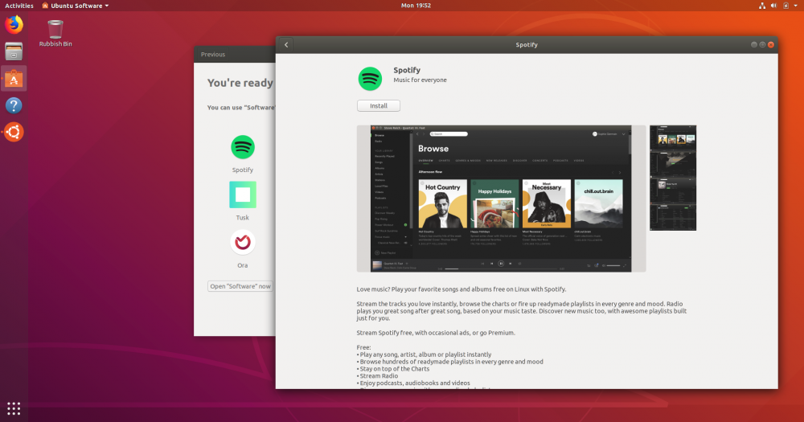Screen dimensions: 804x422
Task: Click the Tusk app icon in the welcome window
Action: pyautogui.click(x=243, y=195)
